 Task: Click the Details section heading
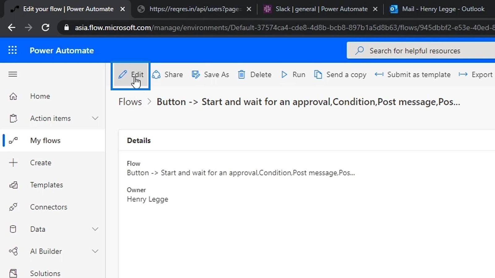139,141
